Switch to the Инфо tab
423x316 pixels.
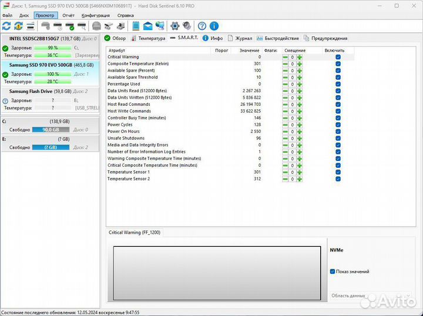213,38
